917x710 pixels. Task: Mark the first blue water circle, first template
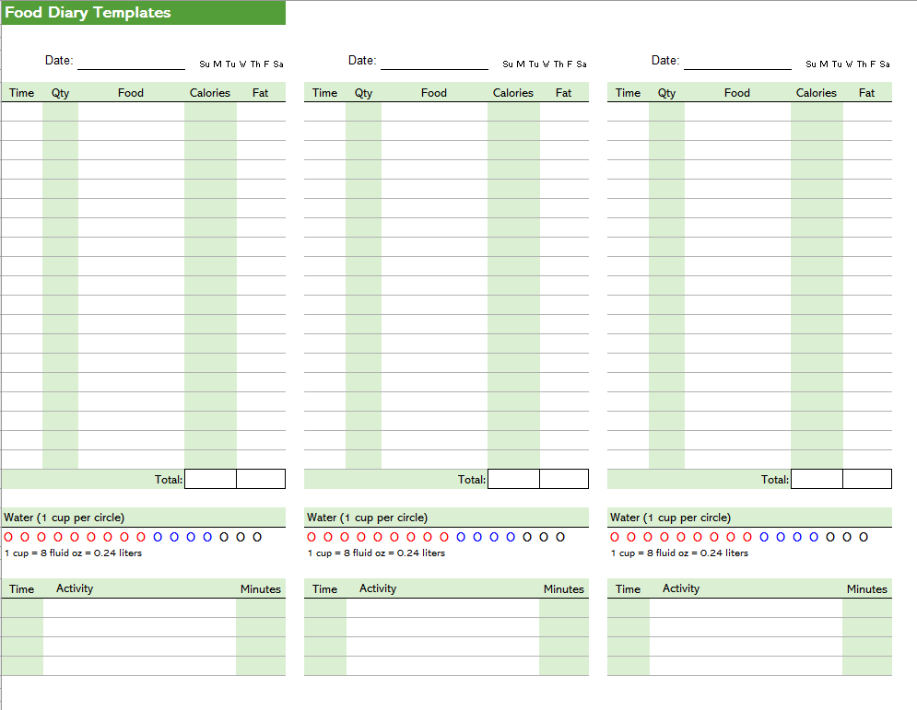pos(158,537)
